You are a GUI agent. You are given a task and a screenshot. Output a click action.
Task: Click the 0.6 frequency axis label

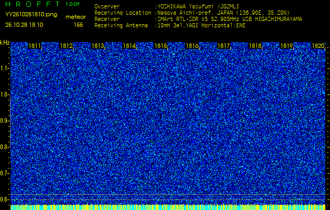click(x=4, y=199)
